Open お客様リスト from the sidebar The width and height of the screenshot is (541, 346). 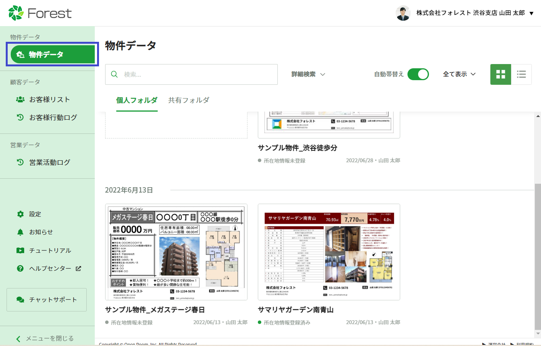pos(49,99)
